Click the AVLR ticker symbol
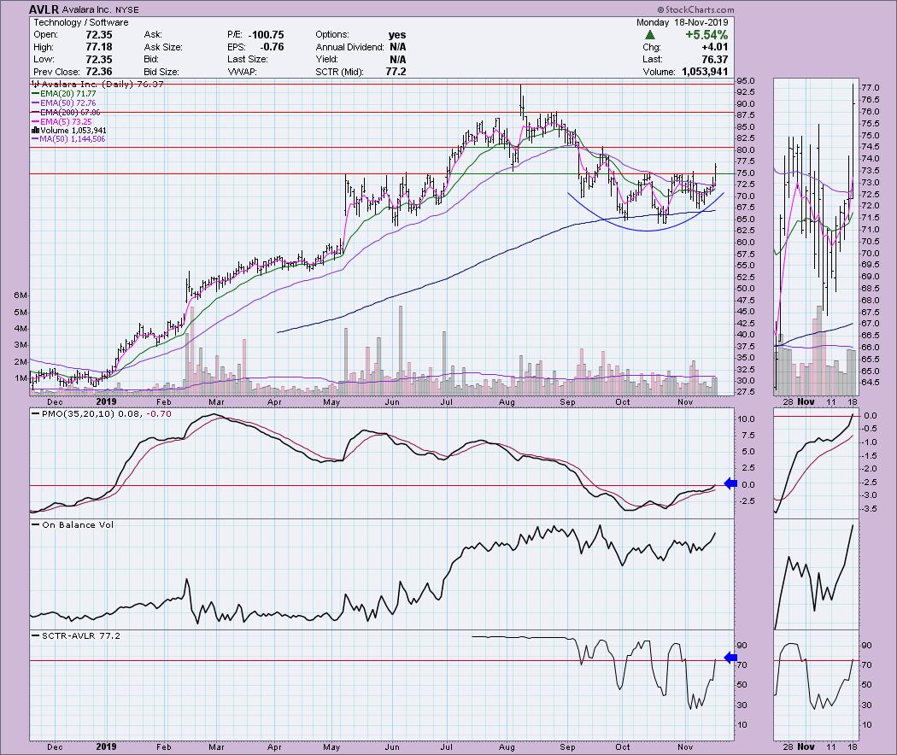The height and width of the screenshot is (755, 897). click(x=46, y=9)
